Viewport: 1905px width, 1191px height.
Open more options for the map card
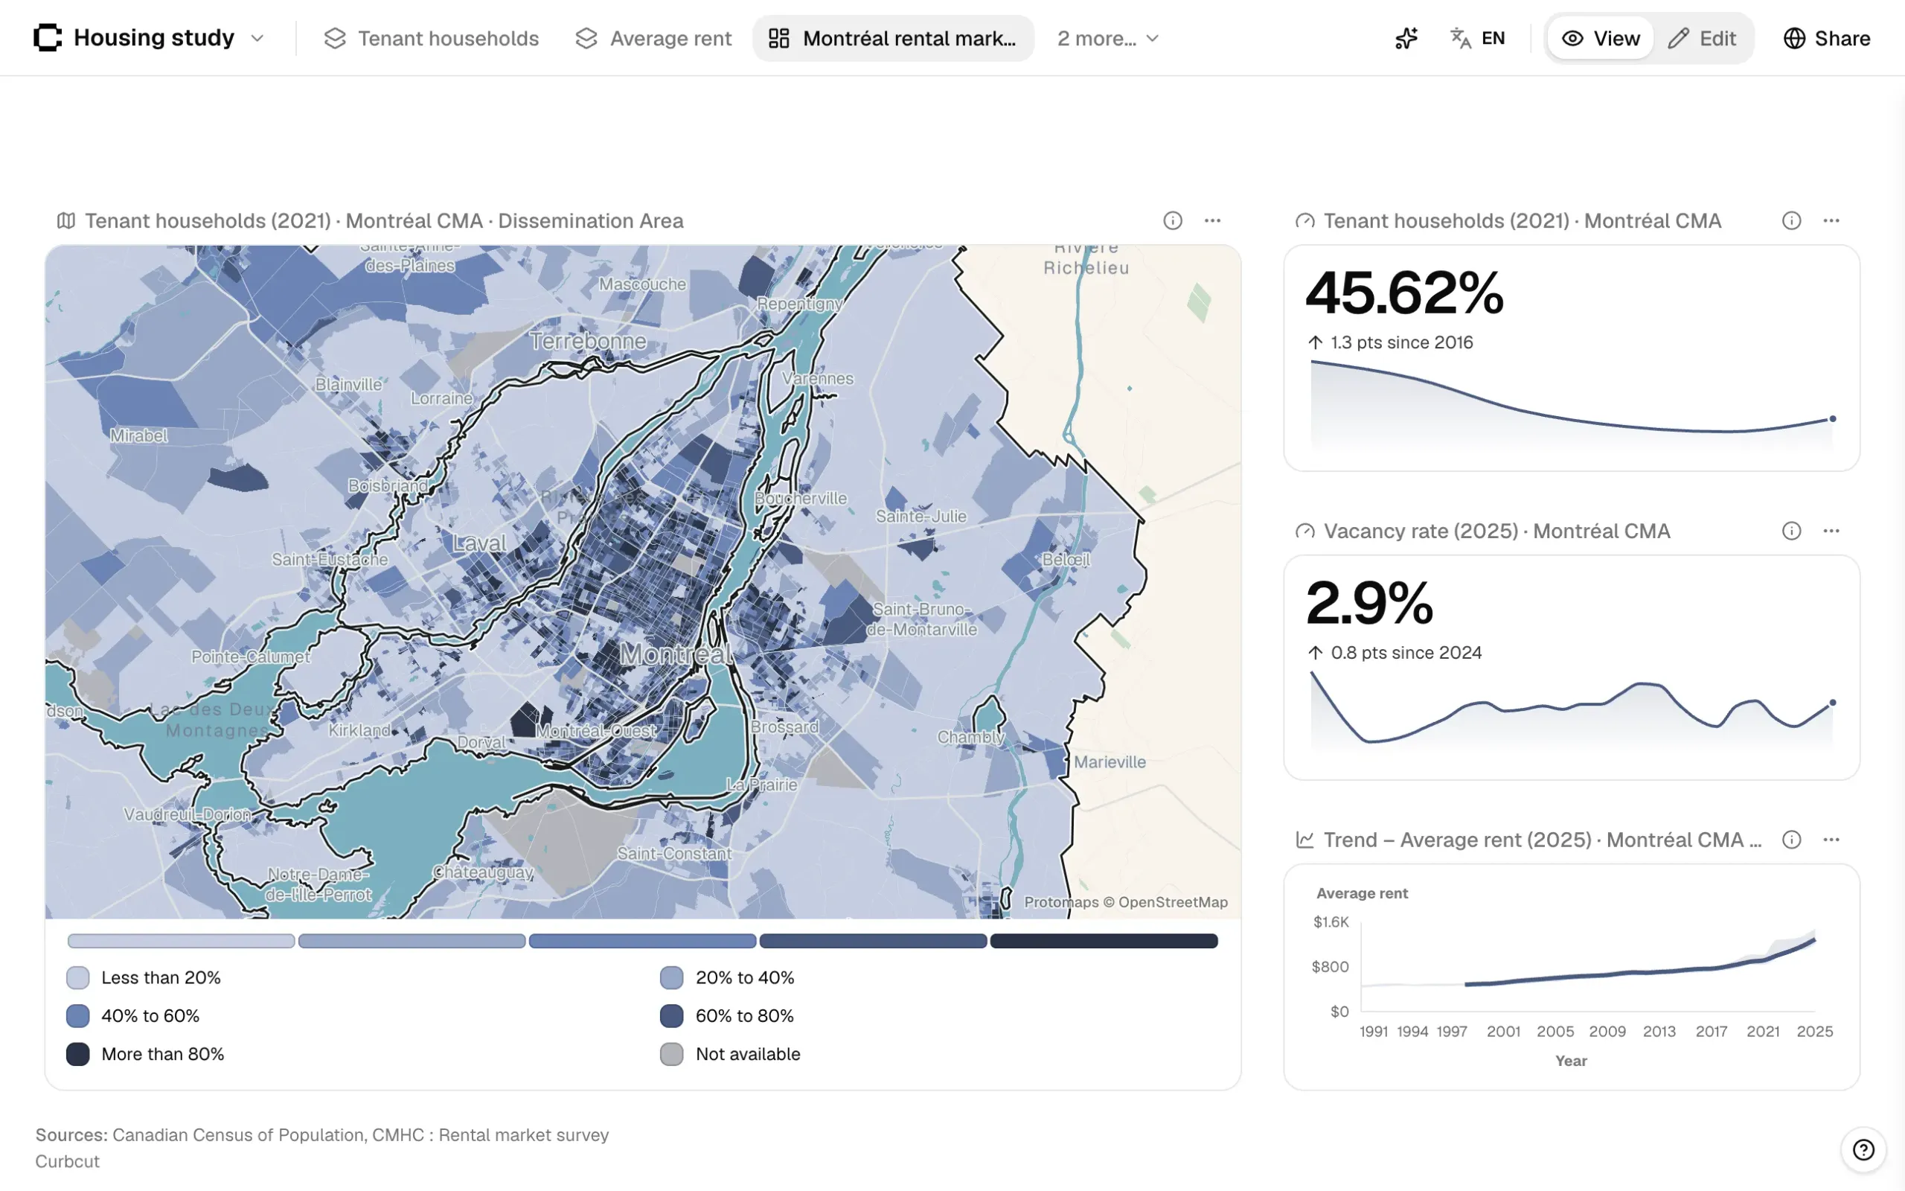[x=1212, y=220]
